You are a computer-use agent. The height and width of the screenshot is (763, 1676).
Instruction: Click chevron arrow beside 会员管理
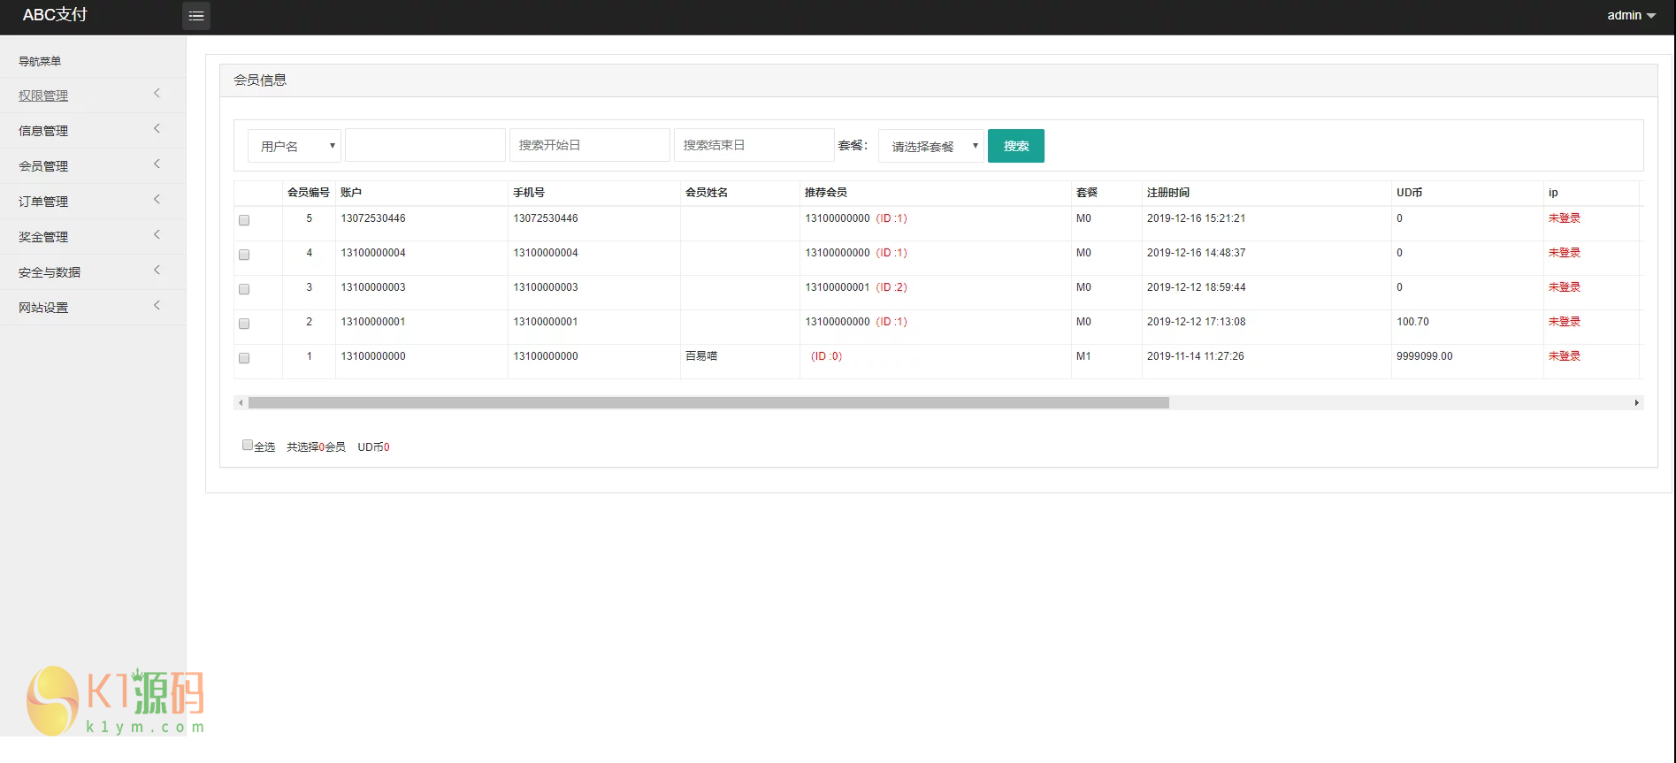tap(157, 164)
